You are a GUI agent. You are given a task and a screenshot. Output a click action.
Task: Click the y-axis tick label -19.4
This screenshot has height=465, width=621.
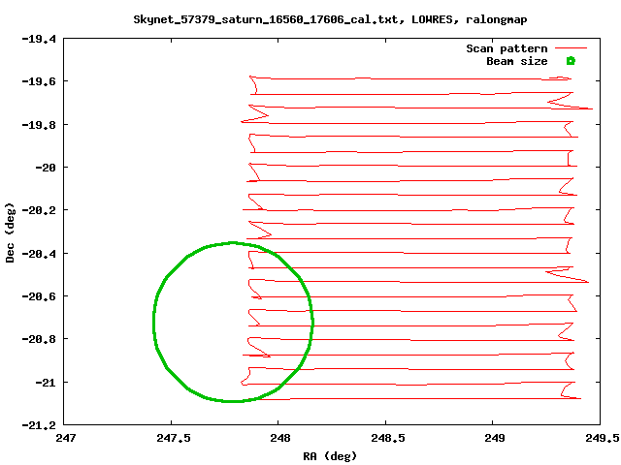[39, 39]
